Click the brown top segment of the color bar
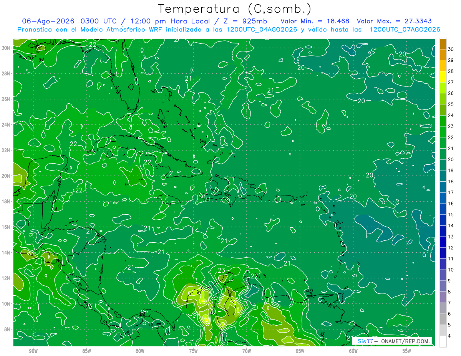 (x=443, y=44)
